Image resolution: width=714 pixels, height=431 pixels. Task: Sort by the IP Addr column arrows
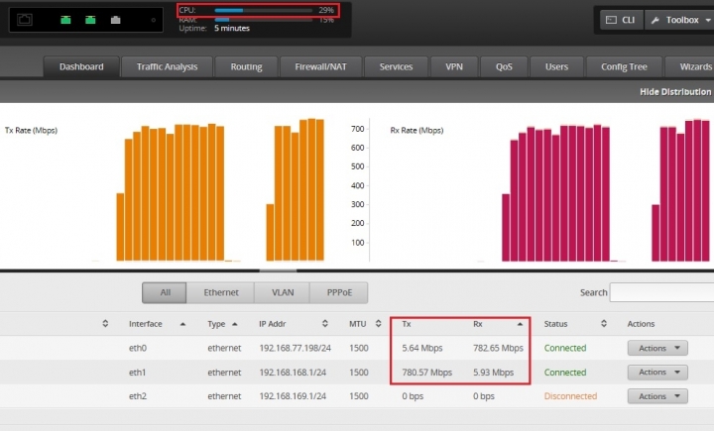(x=324, y=324)
